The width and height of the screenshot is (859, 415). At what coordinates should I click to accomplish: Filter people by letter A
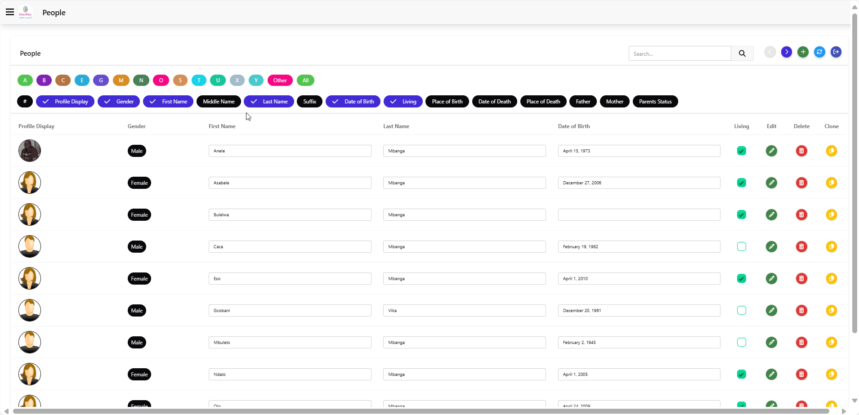click(25, 80)
